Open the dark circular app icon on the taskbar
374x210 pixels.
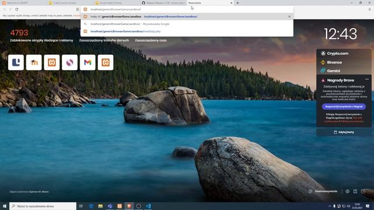[x=138, y=206]
